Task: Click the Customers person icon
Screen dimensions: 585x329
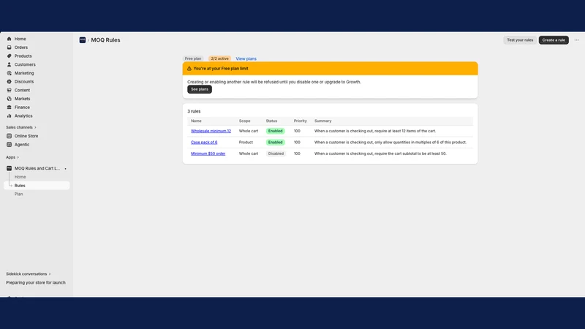Action: coord(10,64)
